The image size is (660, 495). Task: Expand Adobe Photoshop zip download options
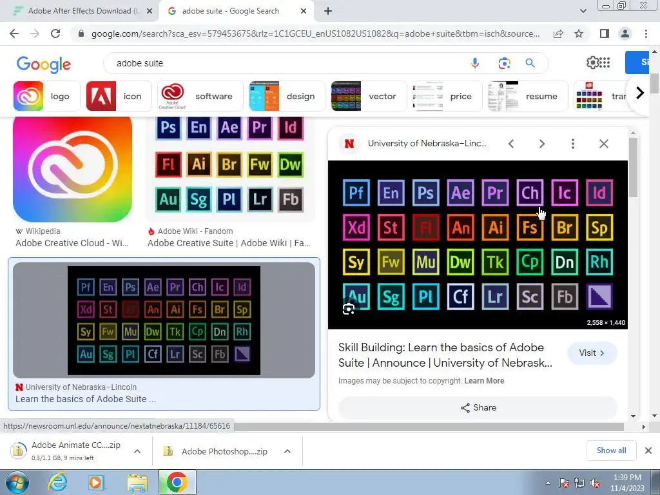[x=287, y=451]
